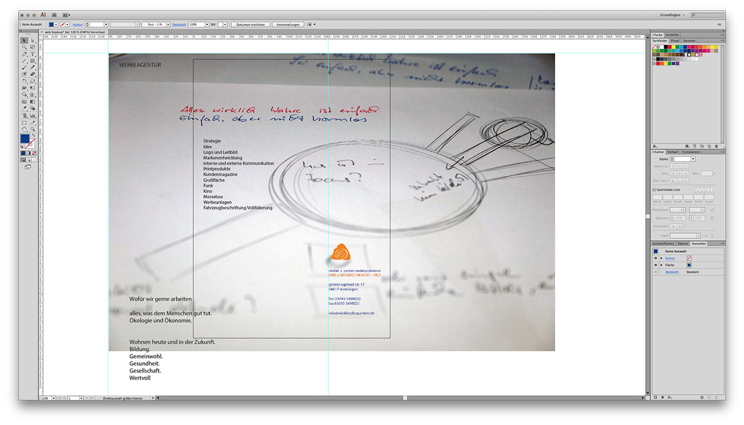Open the Pinsel panel tab
The height and width of the screenshot is (425, 744).
(675, 40)
